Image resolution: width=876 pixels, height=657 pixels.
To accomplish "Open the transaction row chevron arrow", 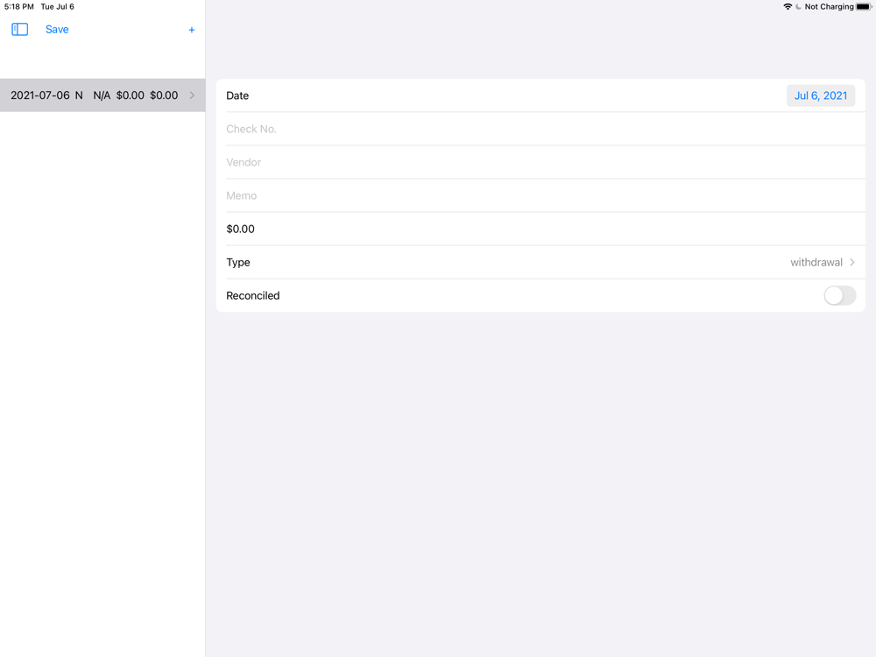I will [x=192, y=95].
